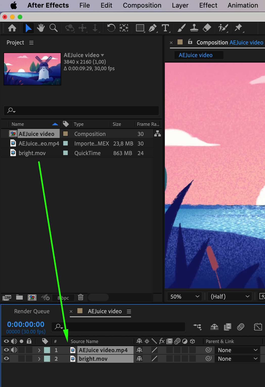This screenshot has height=387, width=265.
Task: Click bright.mov label color in Project panel
Action: 65,153
